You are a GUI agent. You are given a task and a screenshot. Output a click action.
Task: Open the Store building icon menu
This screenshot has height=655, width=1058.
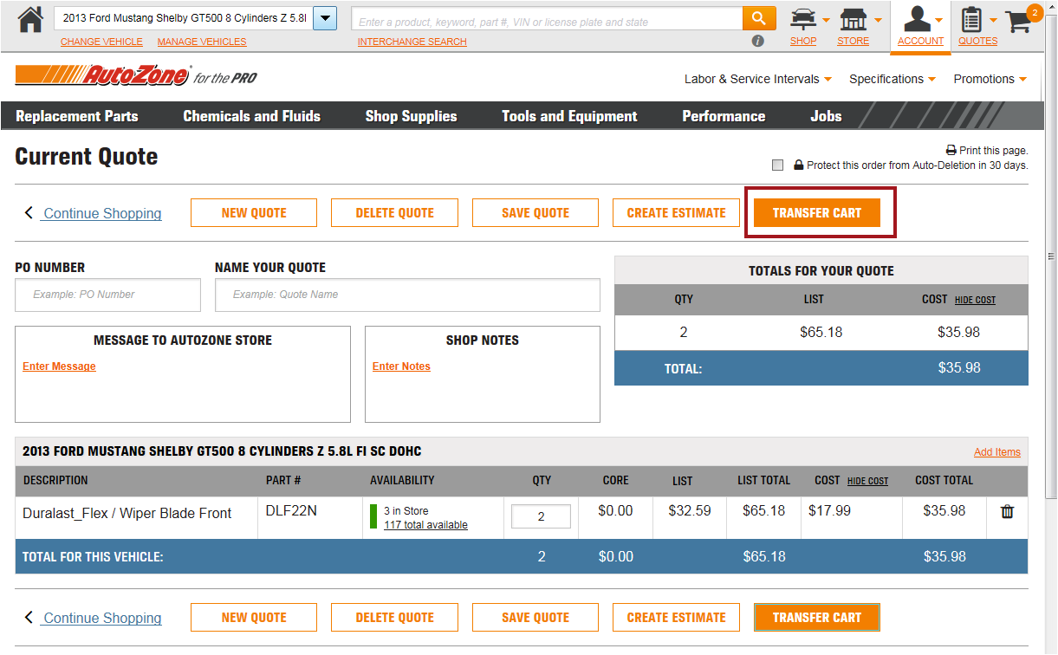[x=854, y=20]
